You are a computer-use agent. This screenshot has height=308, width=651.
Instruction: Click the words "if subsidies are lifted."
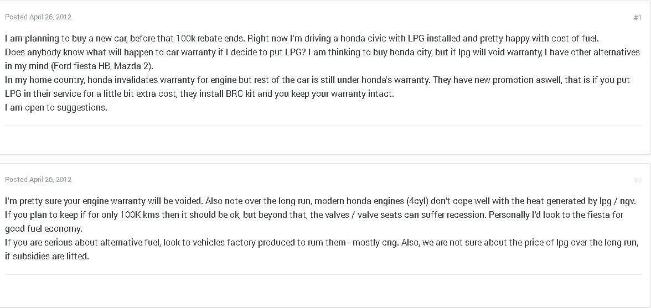coord(46,257)
